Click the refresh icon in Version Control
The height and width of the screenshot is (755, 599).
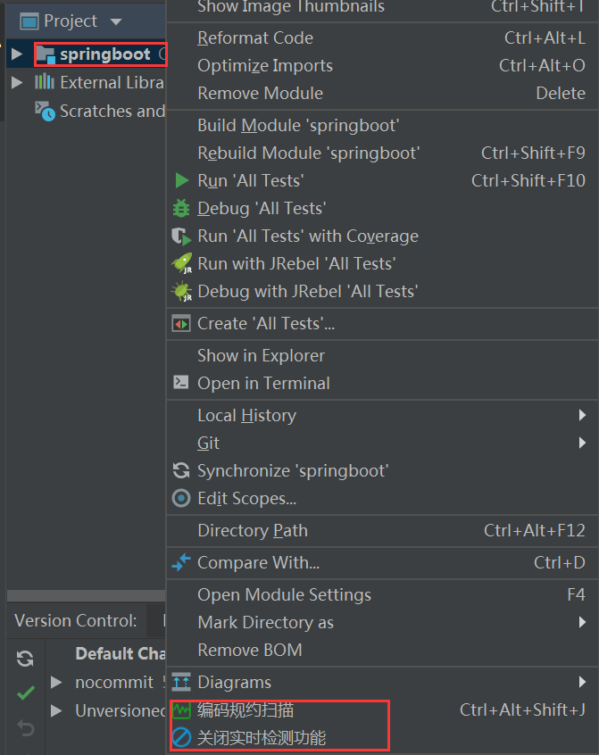pos(25,659)
